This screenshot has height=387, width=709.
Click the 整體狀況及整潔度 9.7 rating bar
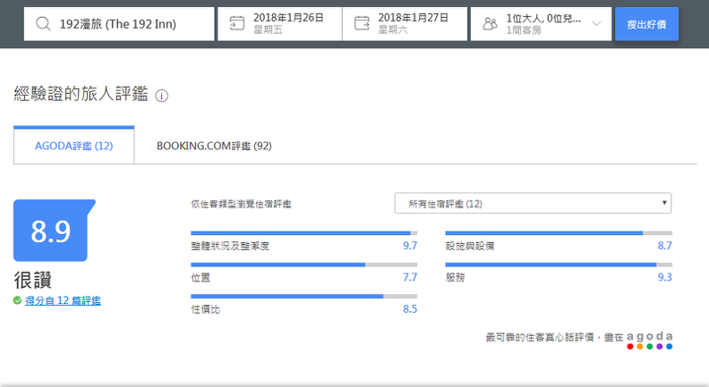[303, 233]
